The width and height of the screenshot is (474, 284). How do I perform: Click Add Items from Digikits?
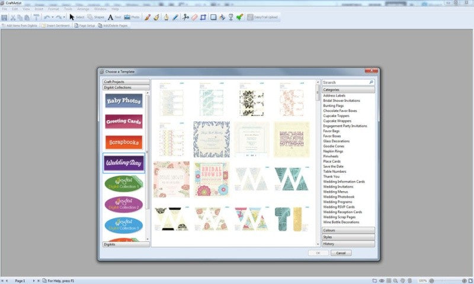(x=19, y=25)
